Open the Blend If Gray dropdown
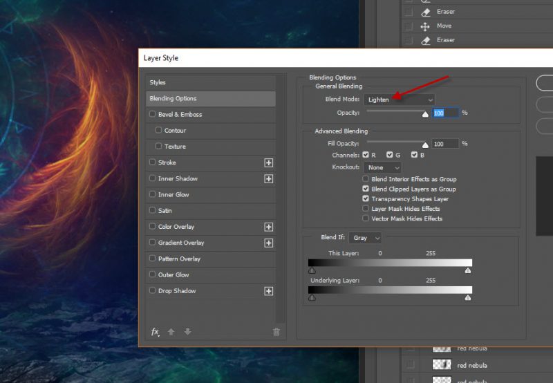Image resolution: width=553 pixels, height=383 pixels. pos(366,238)
